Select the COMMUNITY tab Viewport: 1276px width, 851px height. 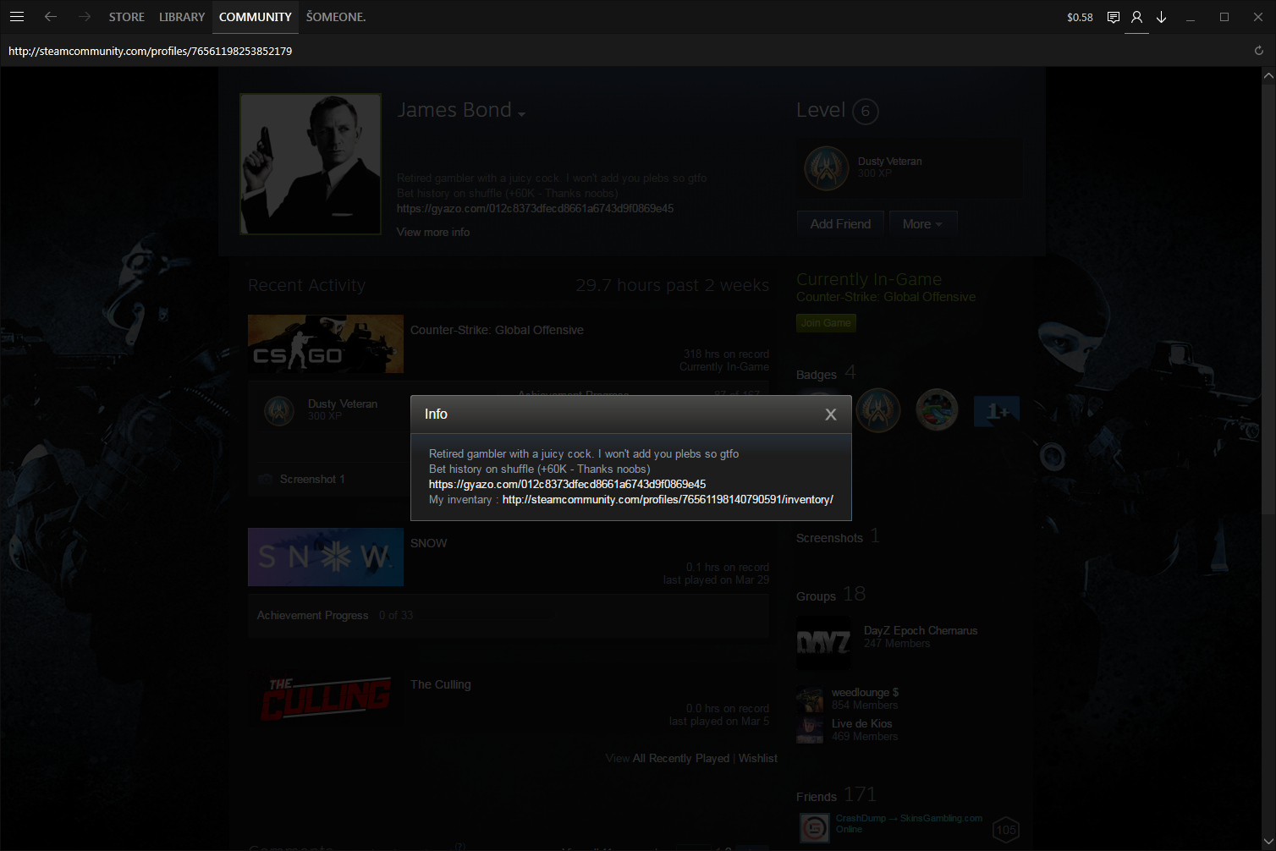(x=255, y=17)
